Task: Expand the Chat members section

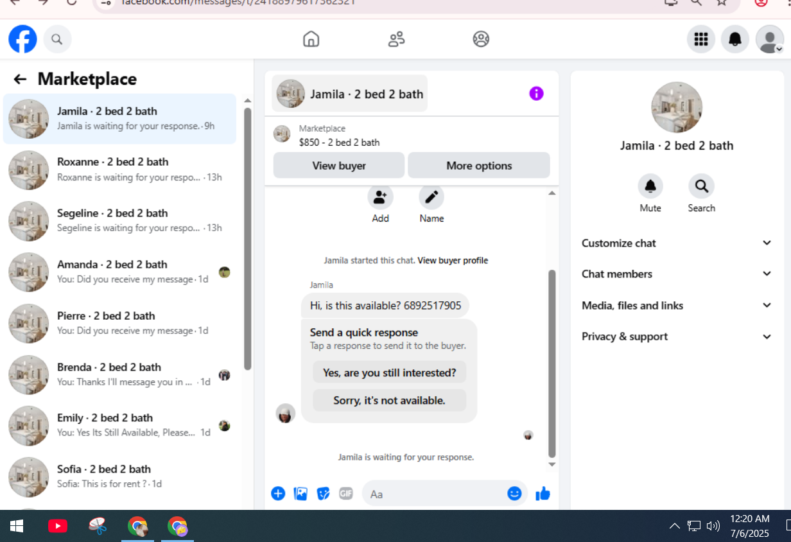Action: point(677,274)
